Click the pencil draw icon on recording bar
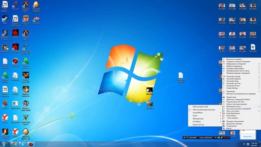261x147 pixels. [221, 138]
